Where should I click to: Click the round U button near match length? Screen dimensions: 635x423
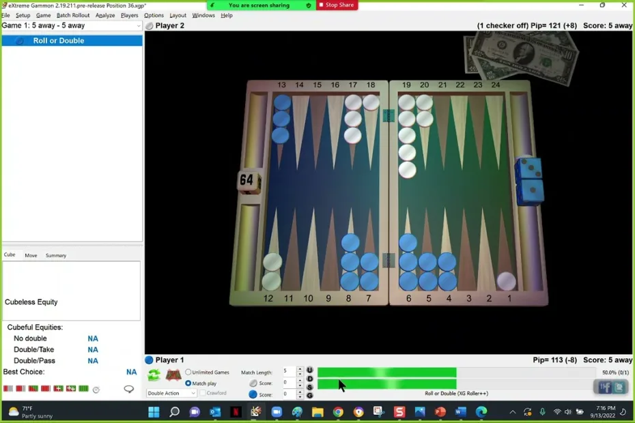309,370
